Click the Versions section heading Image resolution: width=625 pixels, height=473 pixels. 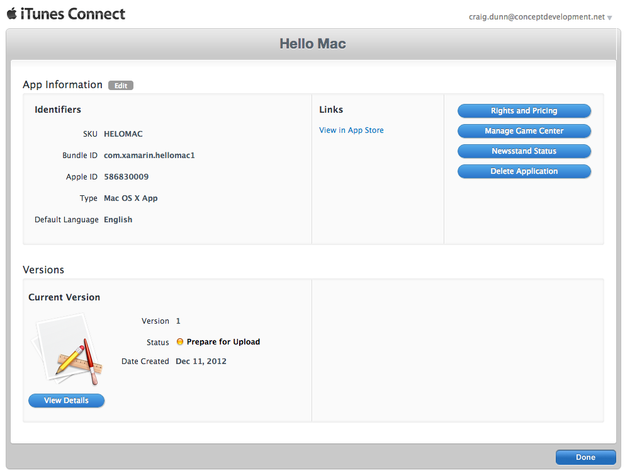pos(43,270)
